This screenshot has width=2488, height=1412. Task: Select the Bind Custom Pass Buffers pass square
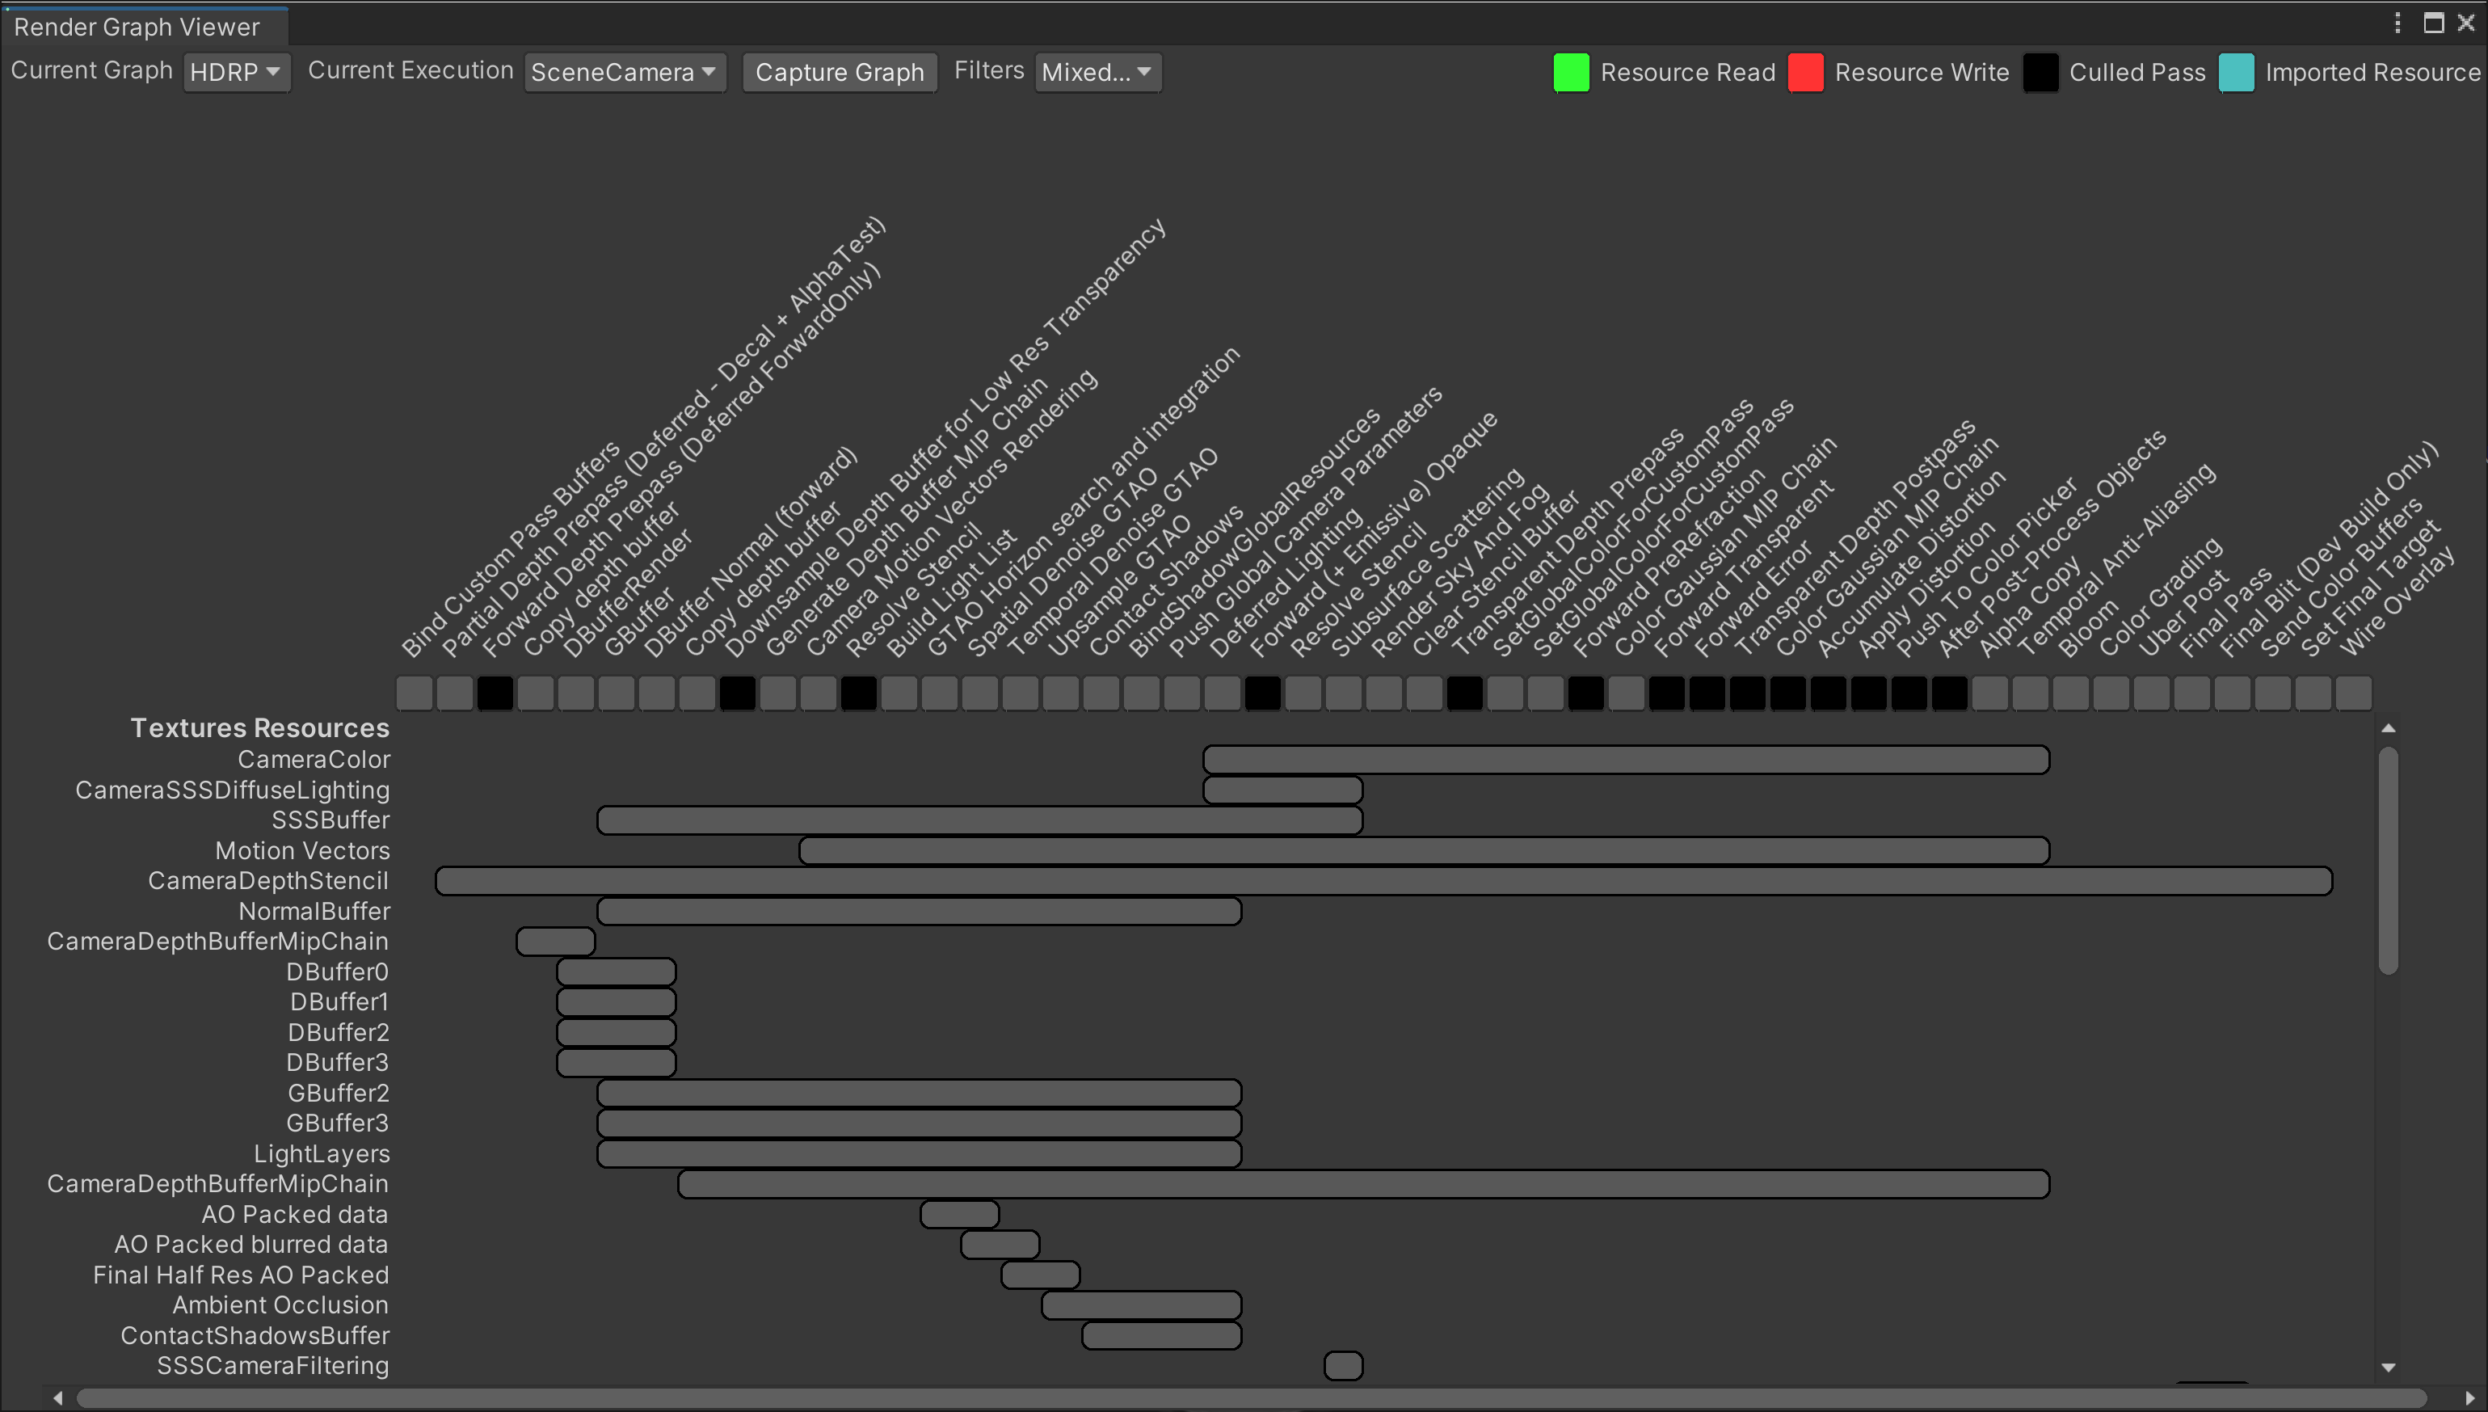point(414,693)
